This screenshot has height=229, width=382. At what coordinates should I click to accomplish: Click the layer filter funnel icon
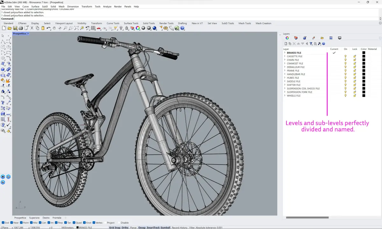point(311,44)
